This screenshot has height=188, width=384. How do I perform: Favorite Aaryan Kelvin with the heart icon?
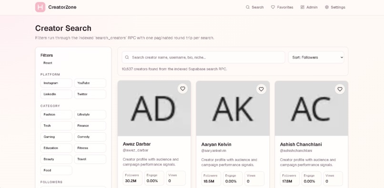261,89
